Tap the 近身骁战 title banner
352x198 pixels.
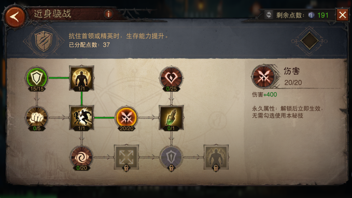tap(52, 14)
